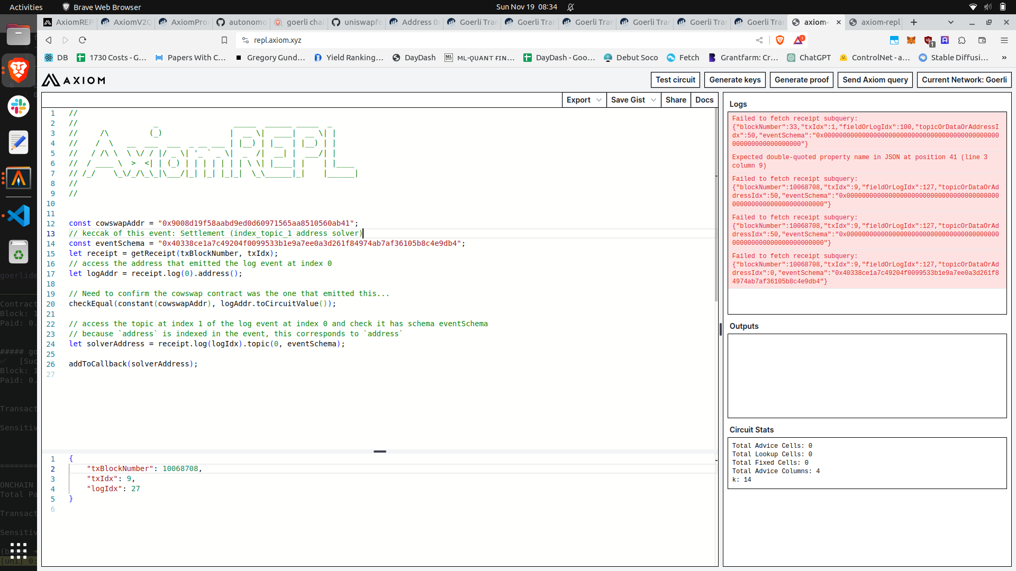Open the 1730 Costs bookmark
The image size is (1016, 571).
coord(112,58)
